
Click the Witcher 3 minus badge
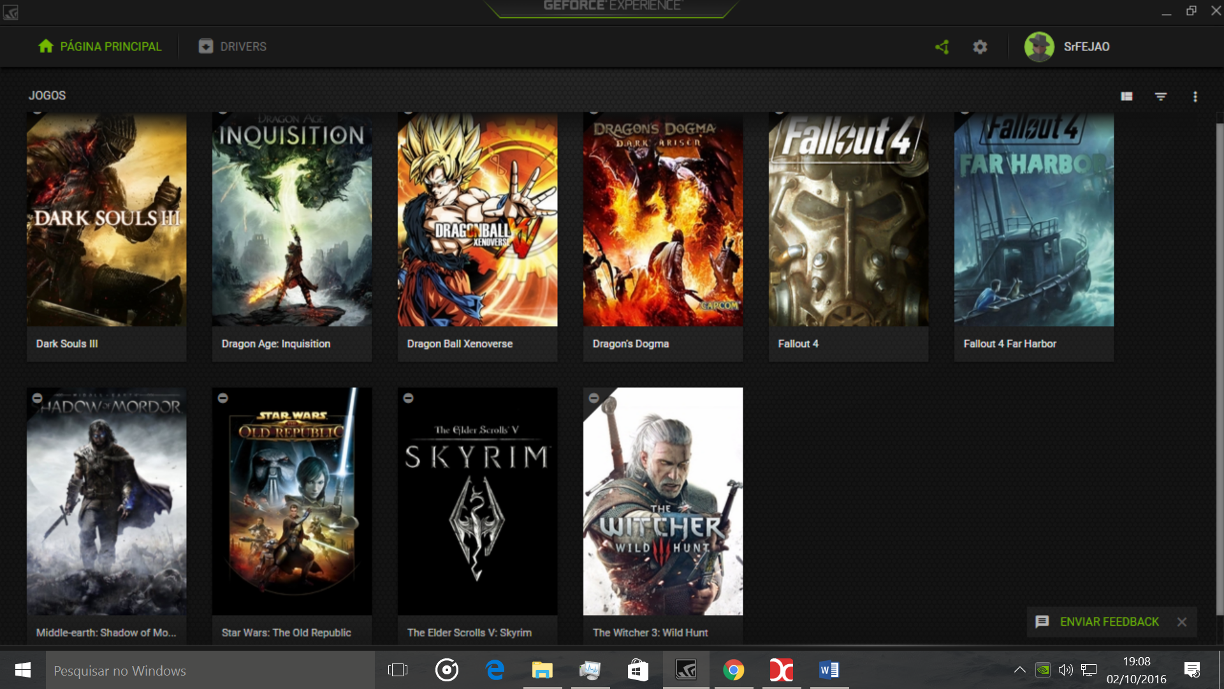[x=594, y=398]
